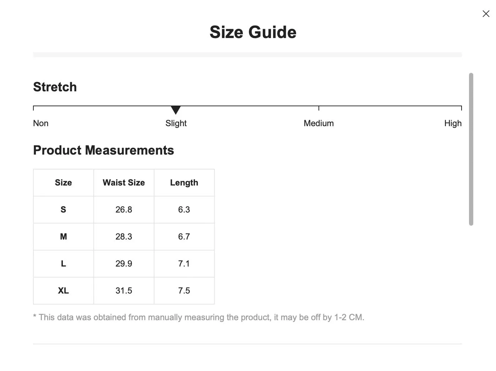496x371 pixels.
Task: Click the Medium stretch label
Action: [319, 123]
